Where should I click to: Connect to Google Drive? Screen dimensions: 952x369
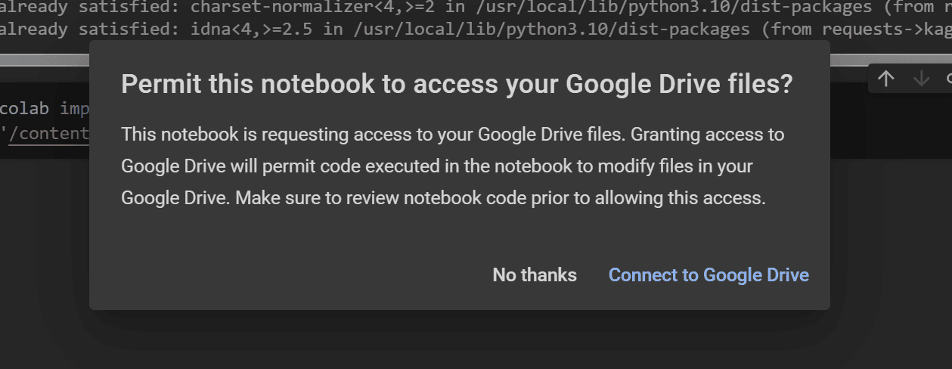709,275
